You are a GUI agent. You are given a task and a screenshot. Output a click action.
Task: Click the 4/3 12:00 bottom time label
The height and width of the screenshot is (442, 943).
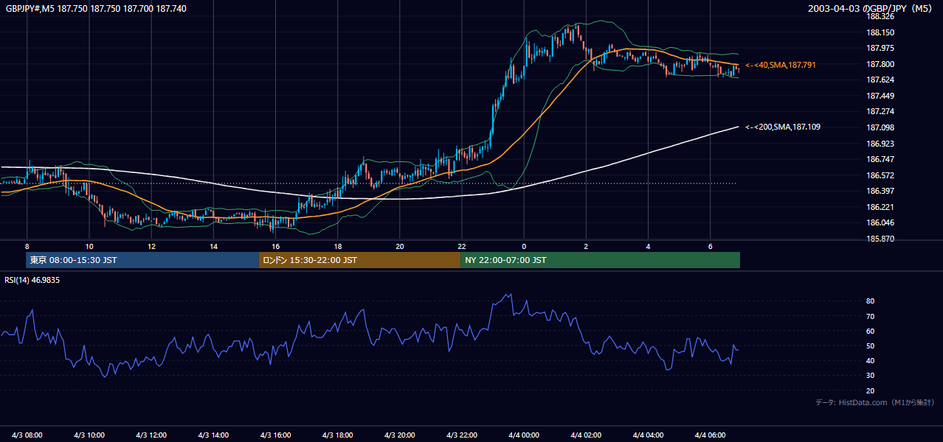click(151, 434)
